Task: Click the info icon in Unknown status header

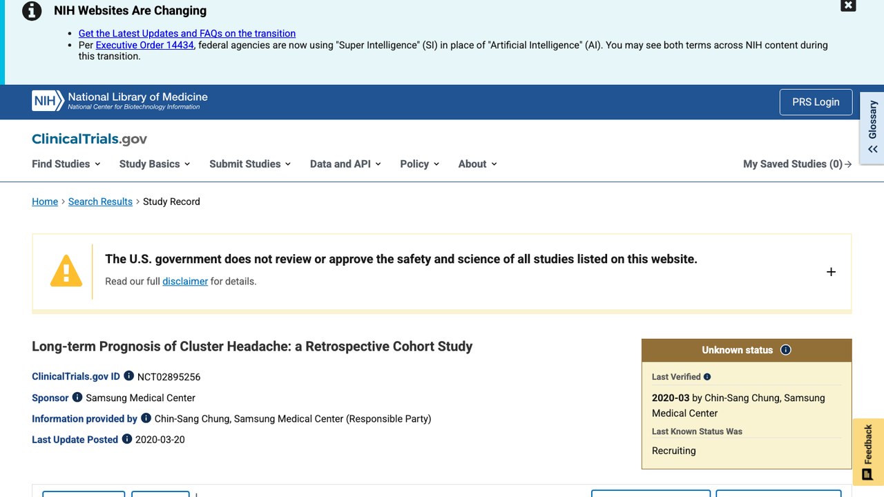Action: pos(785,350)
